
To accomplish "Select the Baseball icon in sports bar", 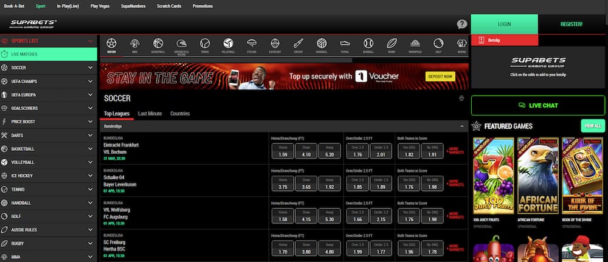I will point(368,43).
